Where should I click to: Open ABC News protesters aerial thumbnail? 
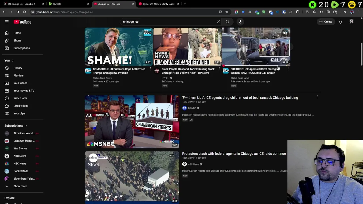[x=132, y=178]
